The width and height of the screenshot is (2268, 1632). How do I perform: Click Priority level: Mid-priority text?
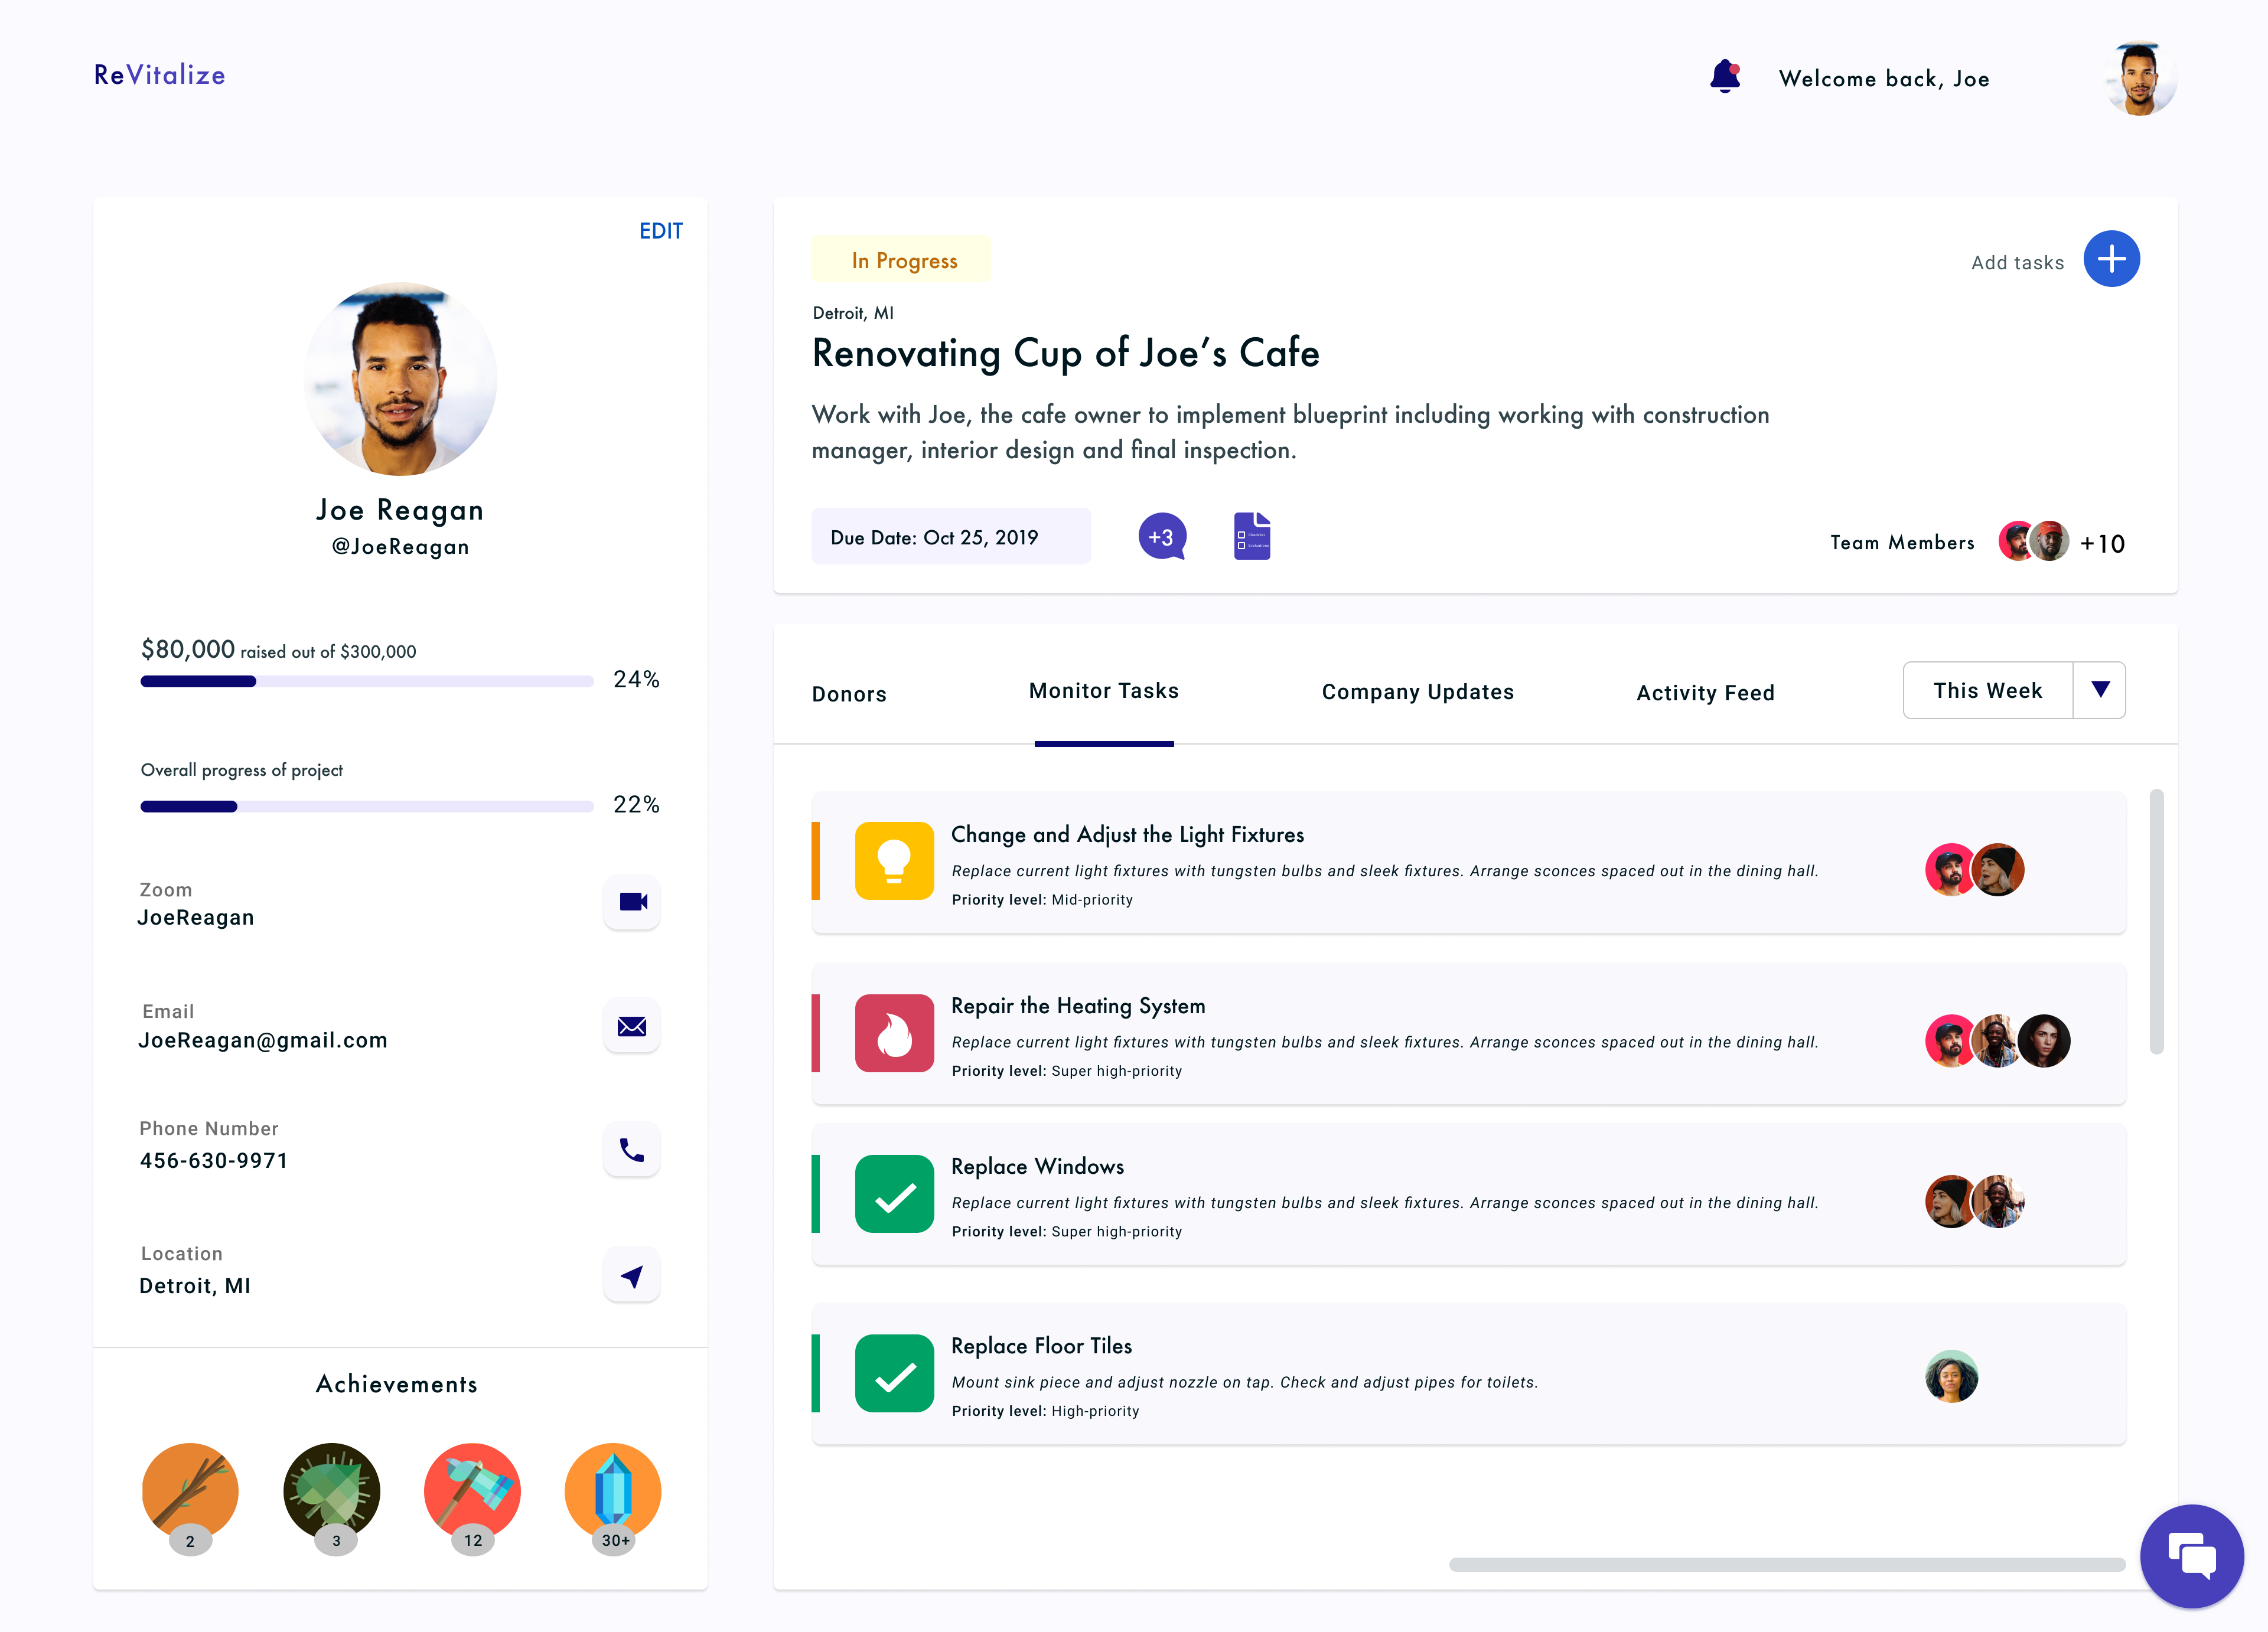(1042, 900)
